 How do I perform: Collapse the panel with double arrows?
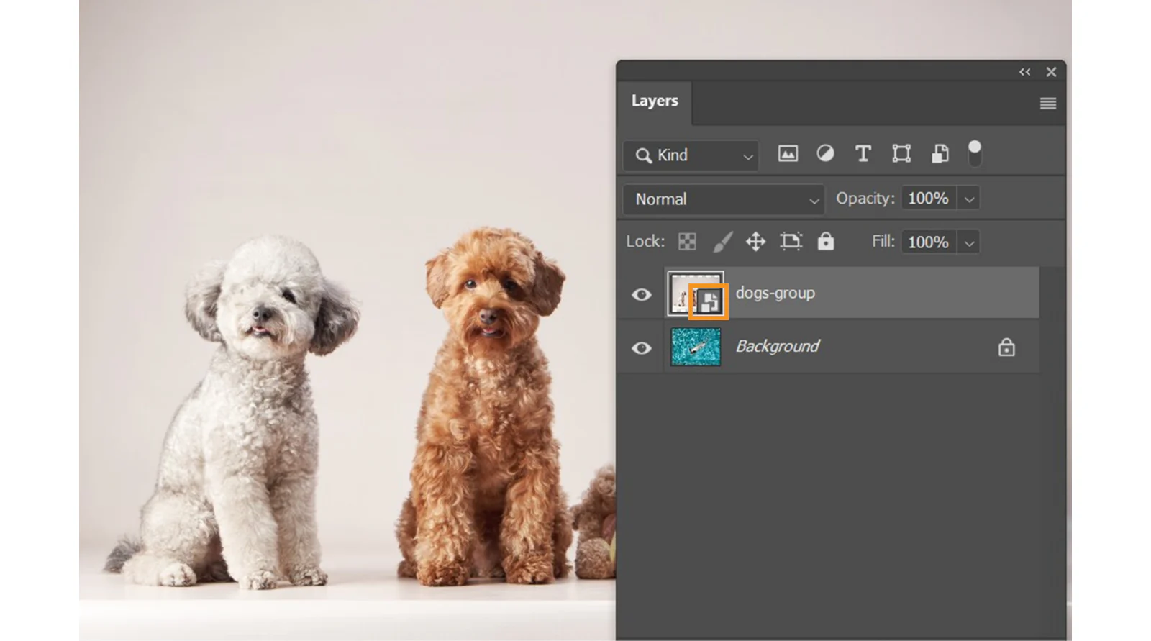coord(1024,72)
